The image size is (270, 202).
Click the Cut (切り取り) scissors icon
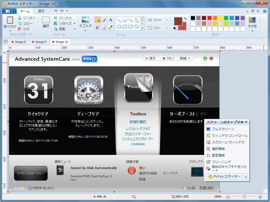20,18
